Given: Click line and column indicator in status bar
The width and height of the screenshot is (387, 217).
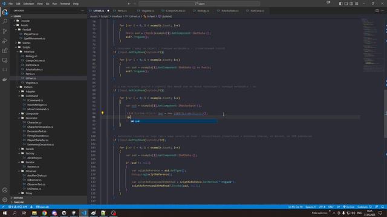Looking at the screenshot, I should (x=296, y=207).
